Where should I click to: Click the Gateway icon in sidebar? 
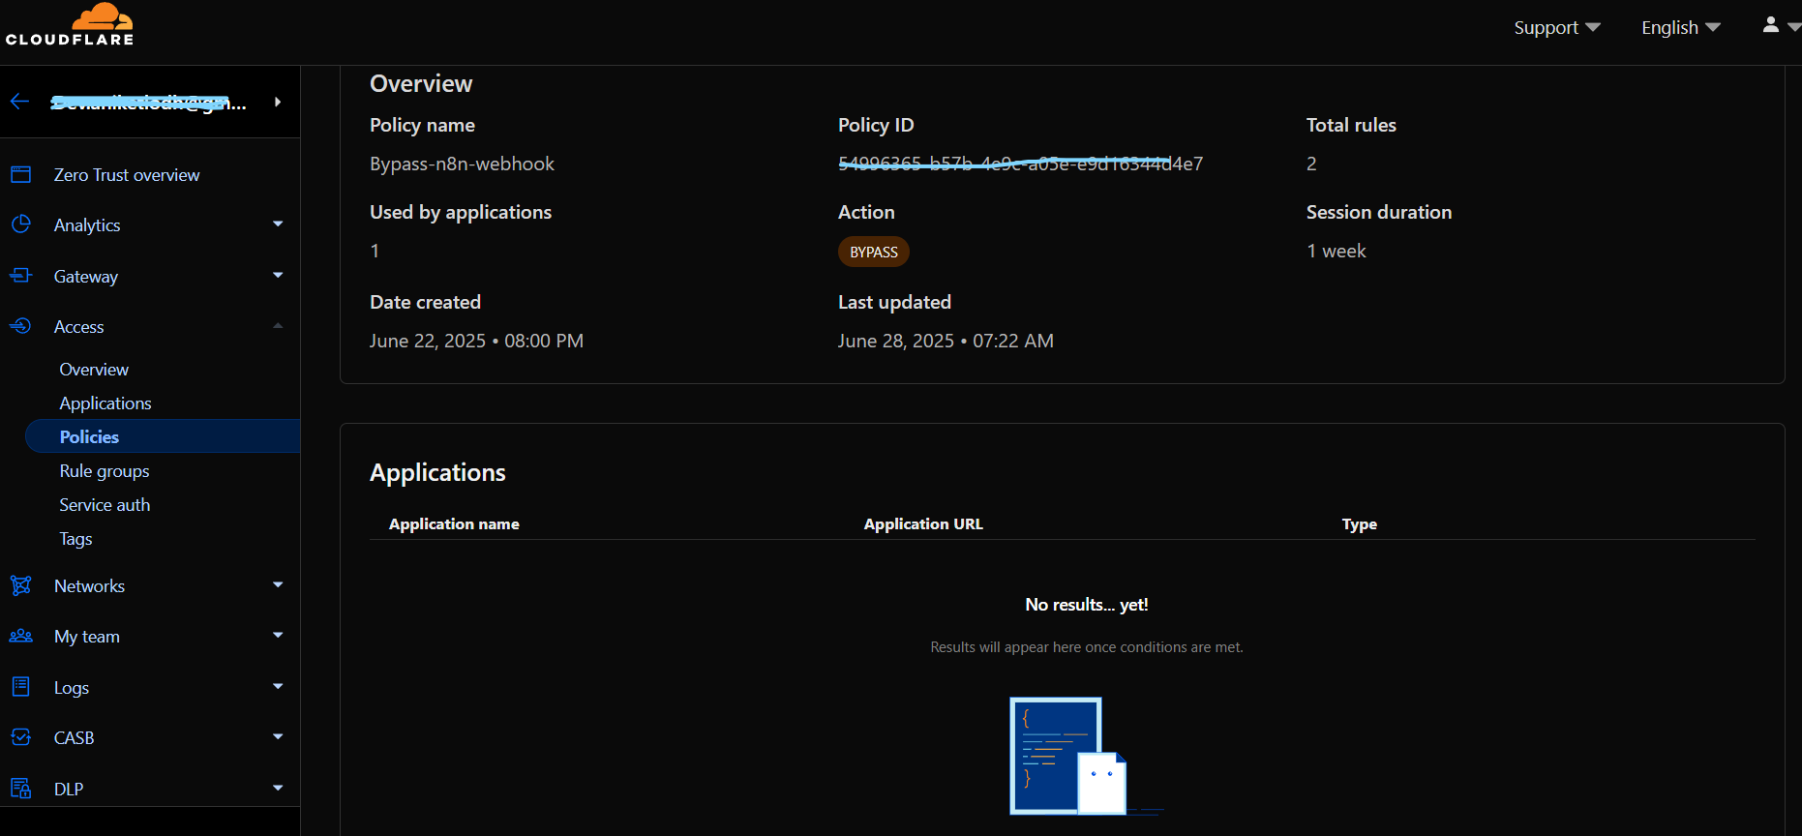[20, 276]
